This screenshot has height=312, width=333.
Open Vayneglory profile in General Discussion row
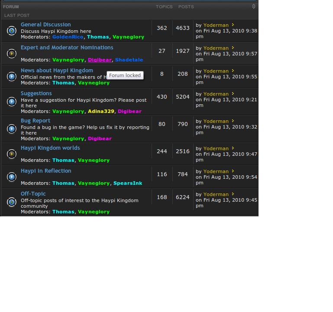(x=128, y=37)
